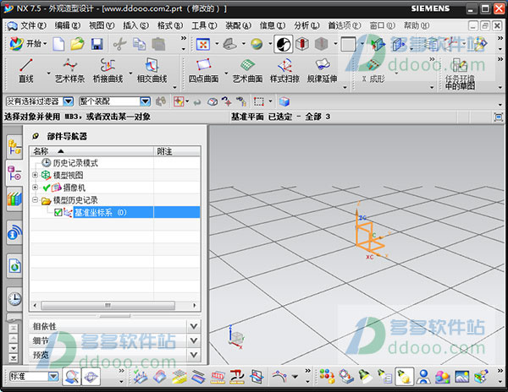The image size is (508, 392).
Task: Open the Assembly Navigator sidebar tab
Action: (x=14, y=147)
